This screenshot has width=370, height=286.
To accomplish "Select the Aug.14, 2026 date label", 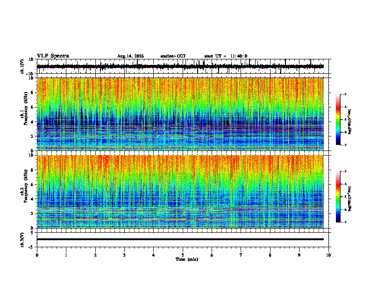I will (x=130, y=56).
